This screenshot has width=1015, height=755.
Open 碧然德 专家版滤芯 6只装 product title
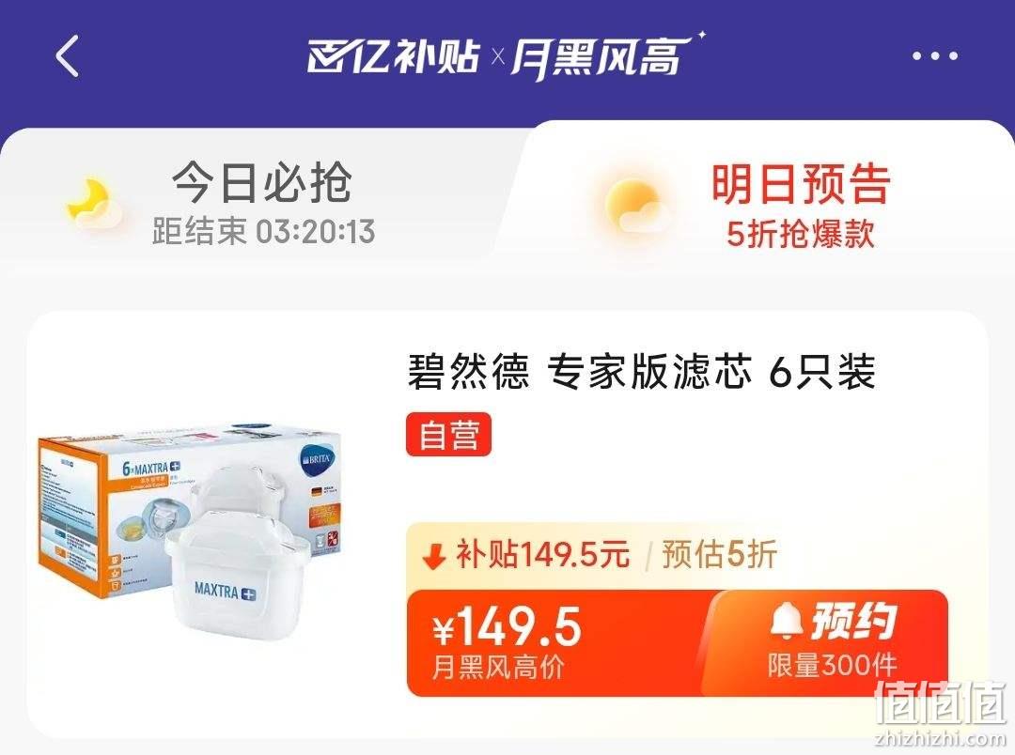coord(641,371)
